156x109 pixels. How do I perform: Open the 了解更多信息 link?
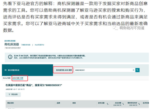coord(26,45)
